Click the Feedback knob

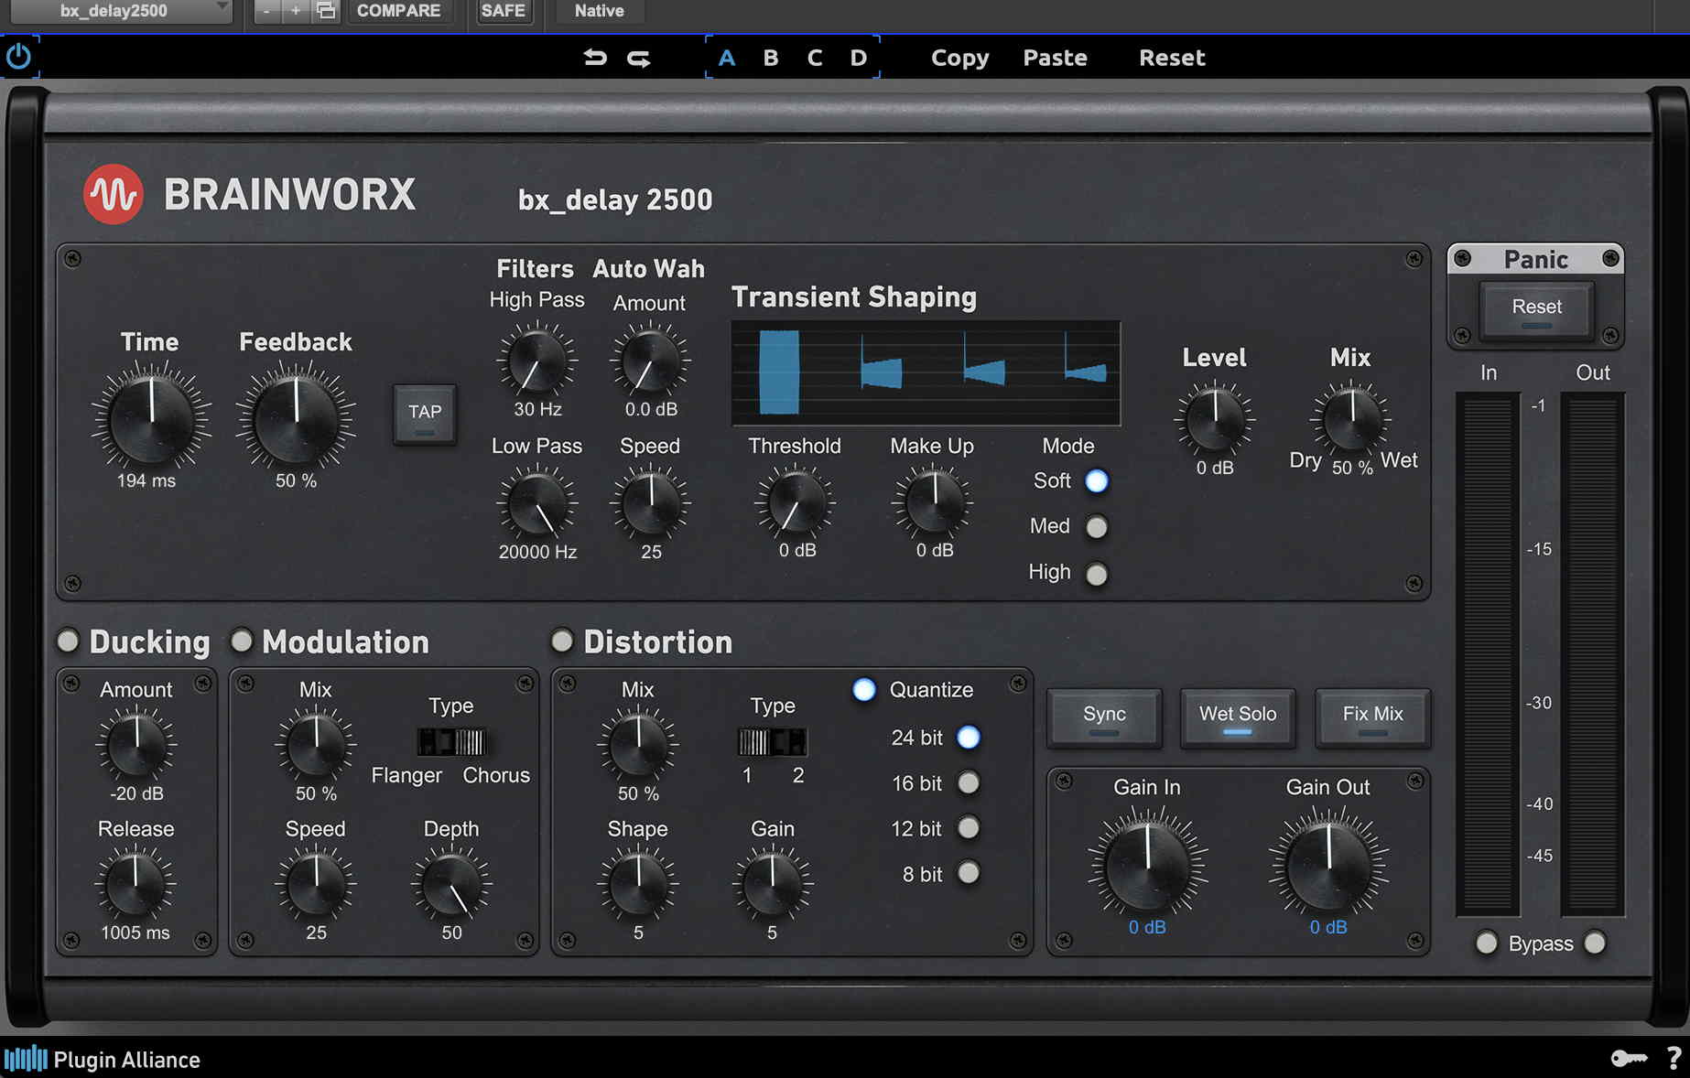tap(296, 418)
